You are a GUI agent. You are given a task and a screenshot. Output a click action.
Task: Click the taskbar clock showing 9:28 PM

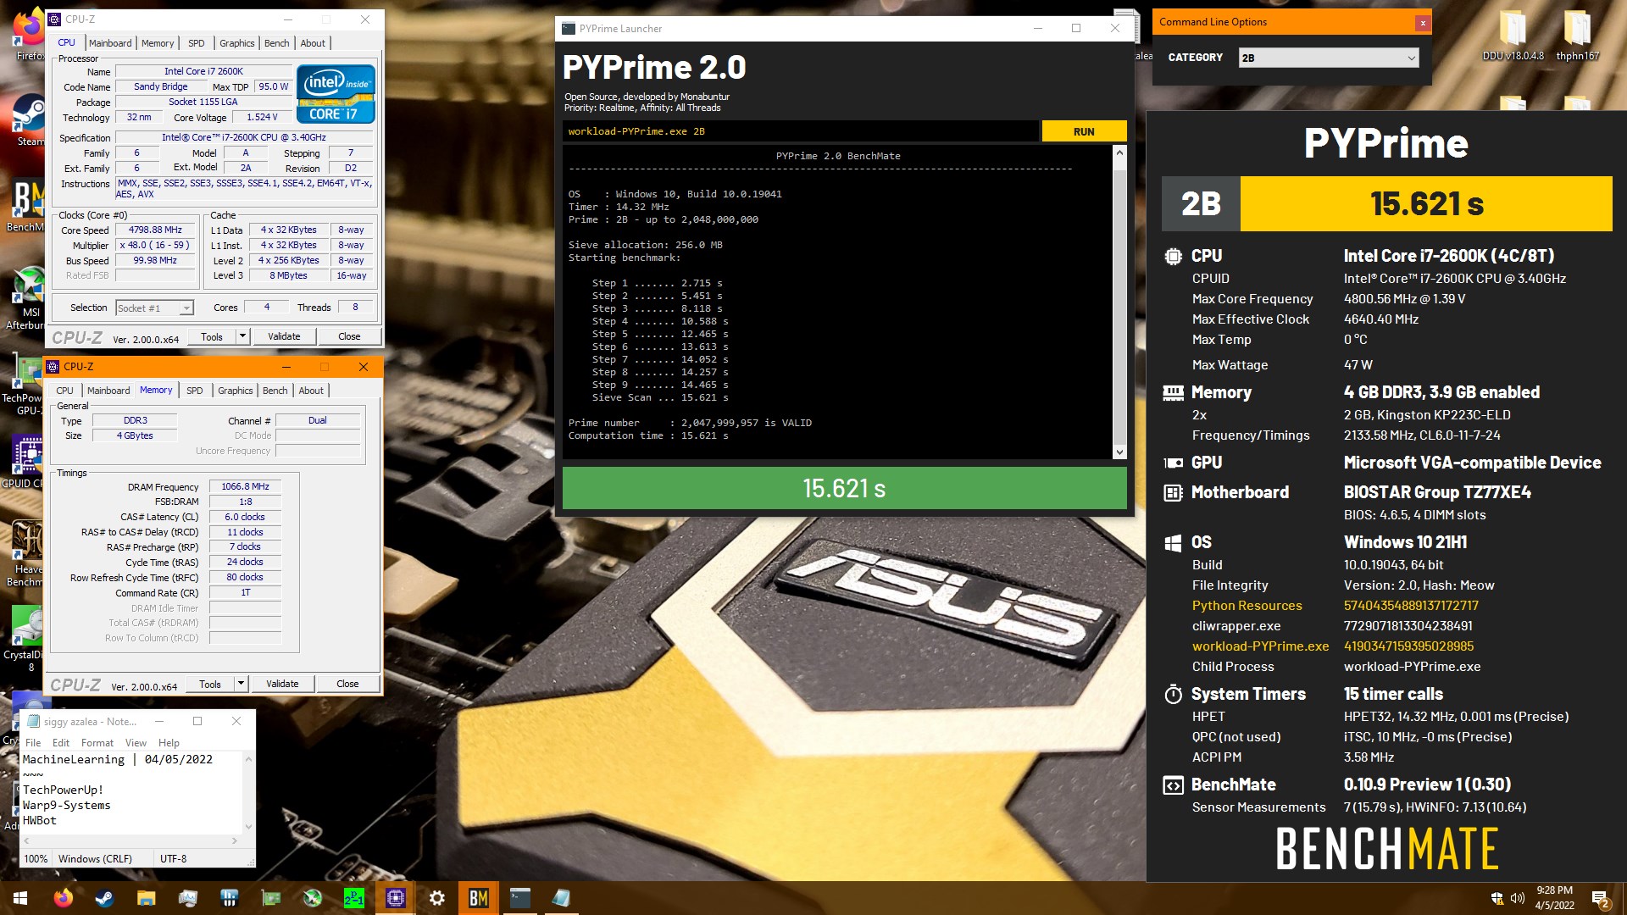pyautogui.click(x=1554, y=898)
